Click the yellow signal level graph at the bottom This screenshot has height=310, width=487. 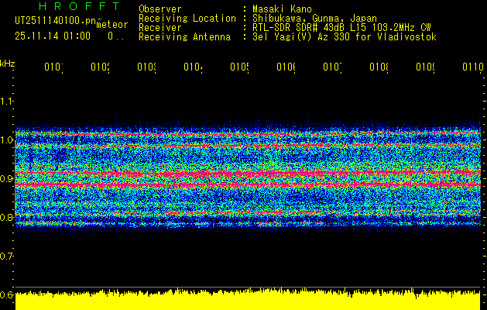(x=248, y=300)
